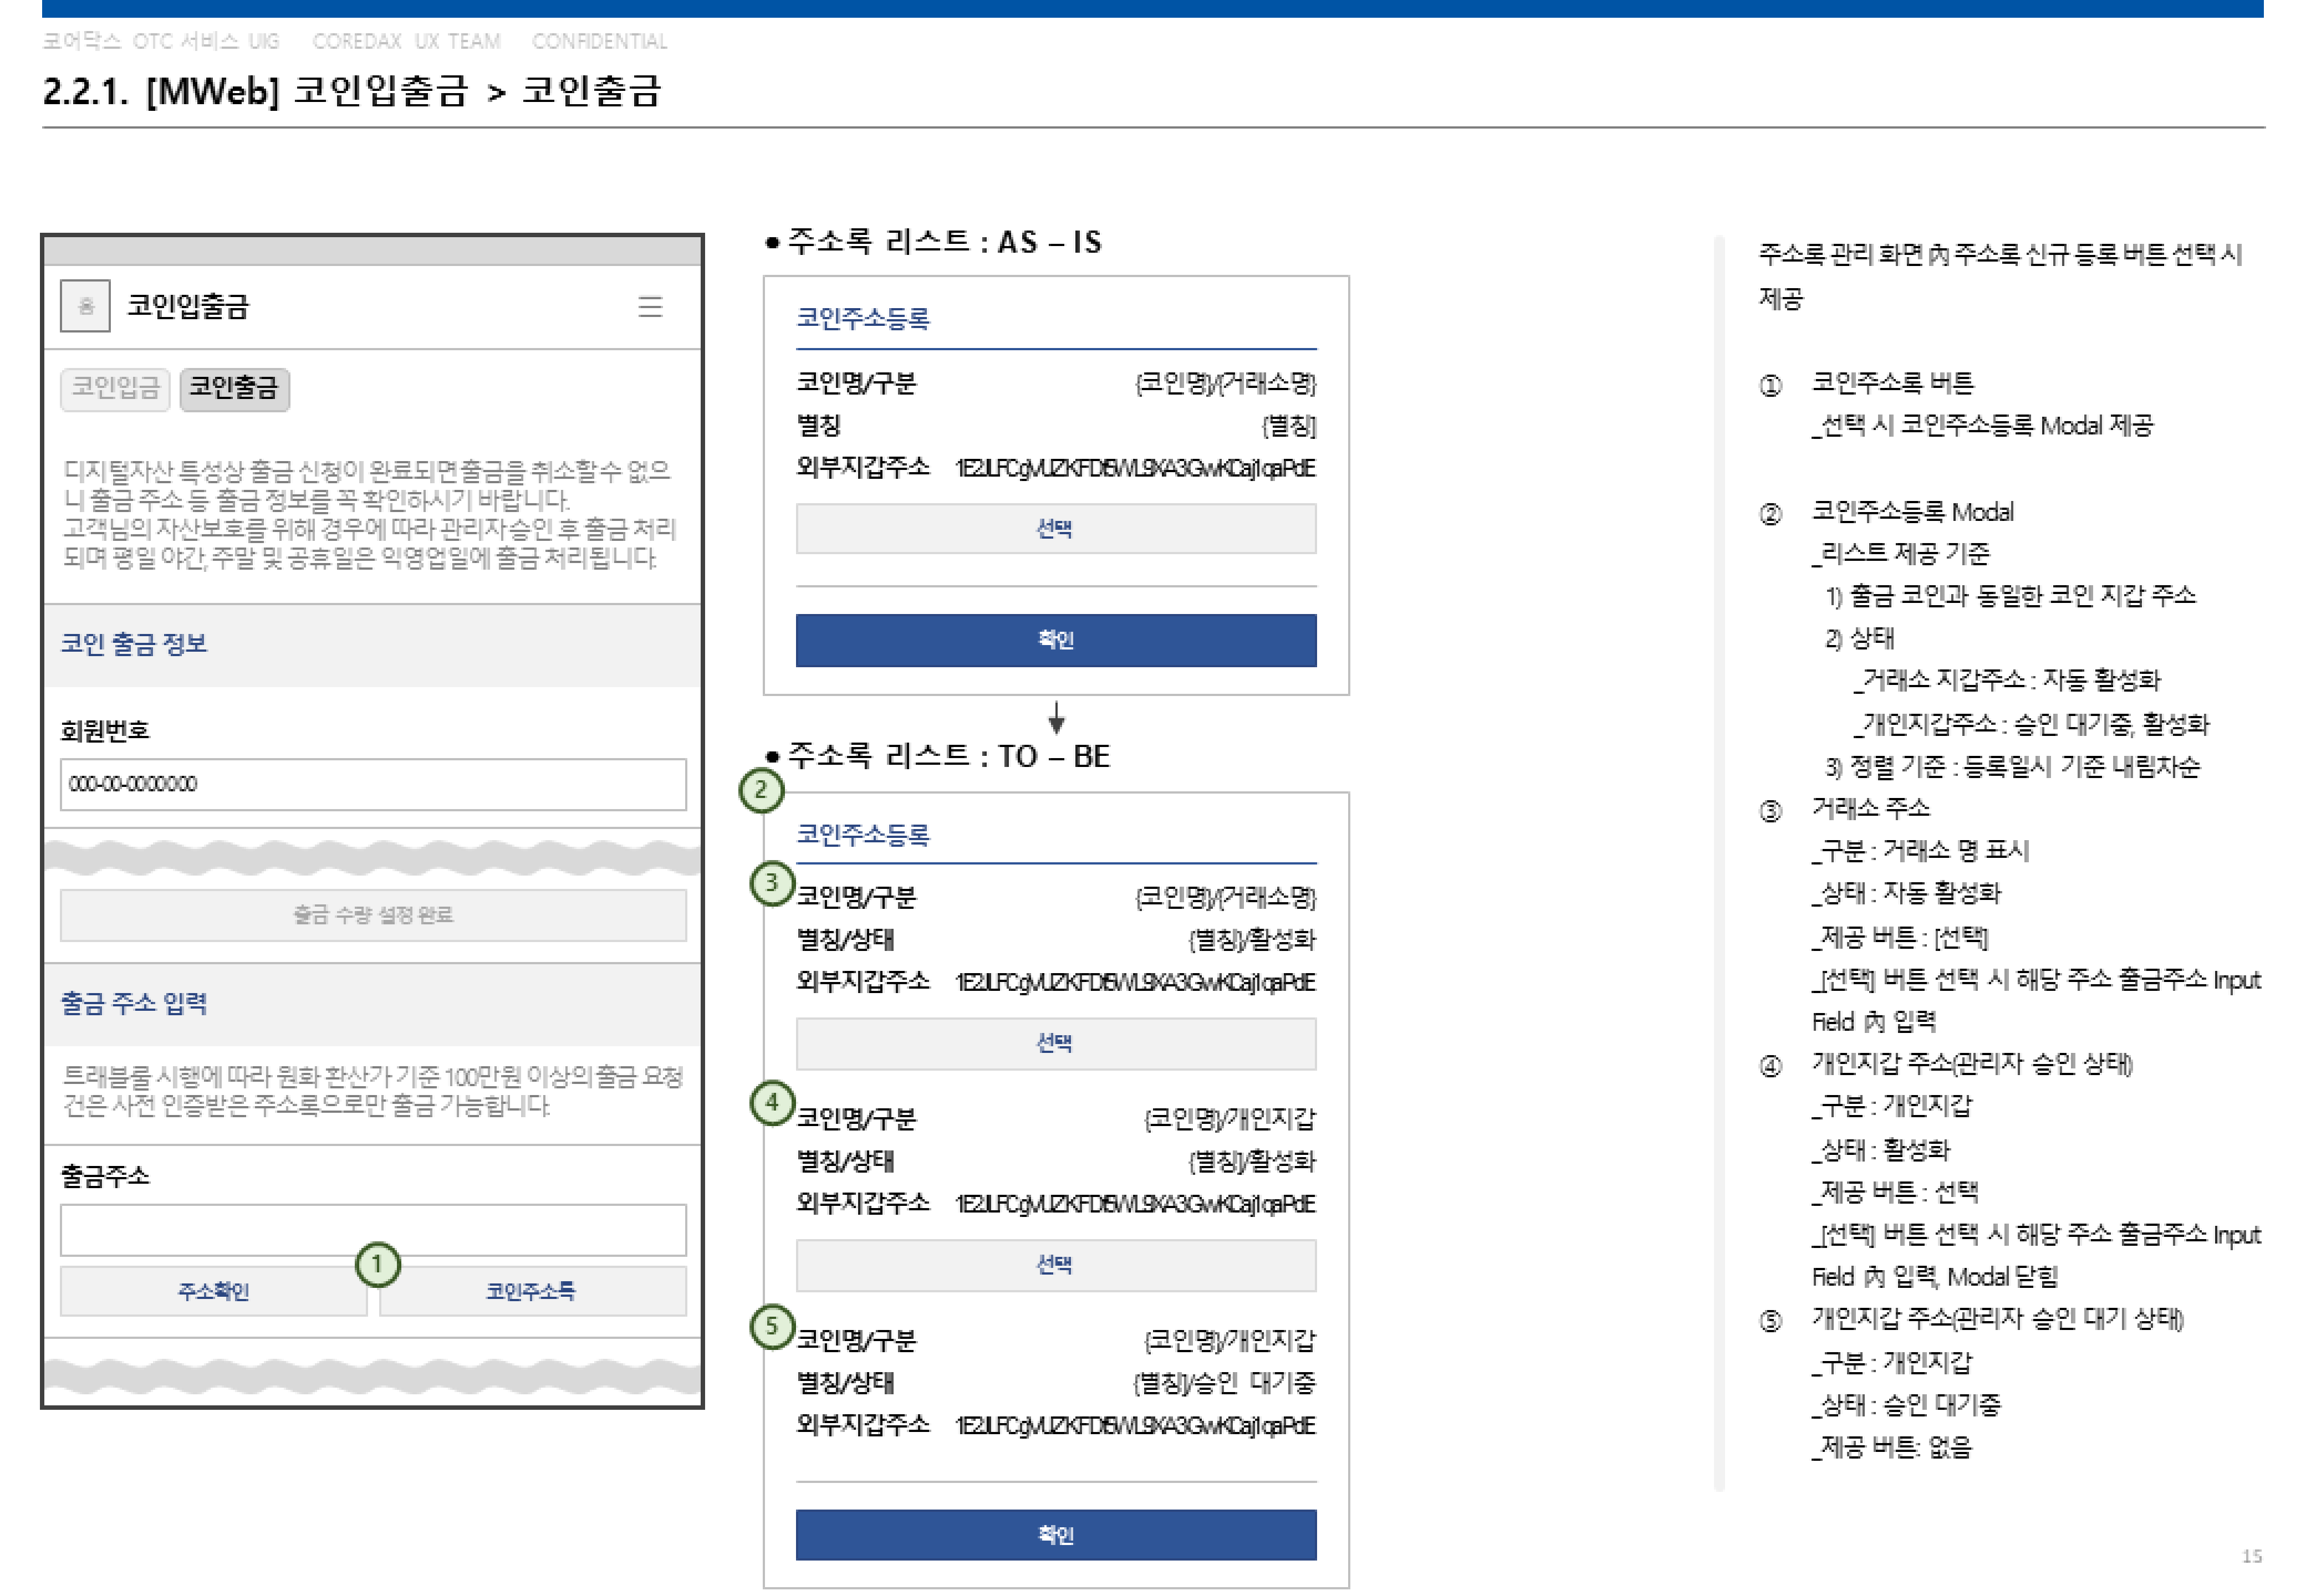The height and width of the screenshot is (1596, 2306).
Task: Click 거래소 주소 note heading
Action: pos(1870,807)
